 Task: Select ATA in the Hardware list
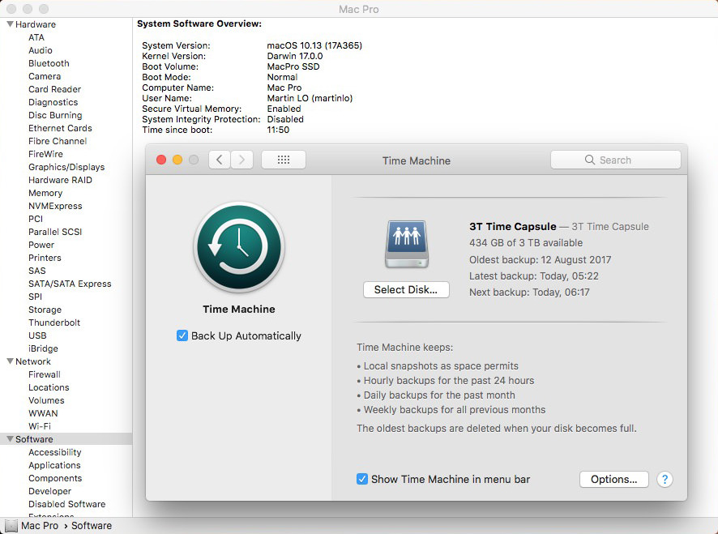tap(36, 37)
